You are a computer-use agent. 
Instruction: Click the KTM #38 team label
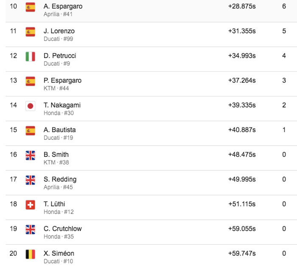point(56,162)
